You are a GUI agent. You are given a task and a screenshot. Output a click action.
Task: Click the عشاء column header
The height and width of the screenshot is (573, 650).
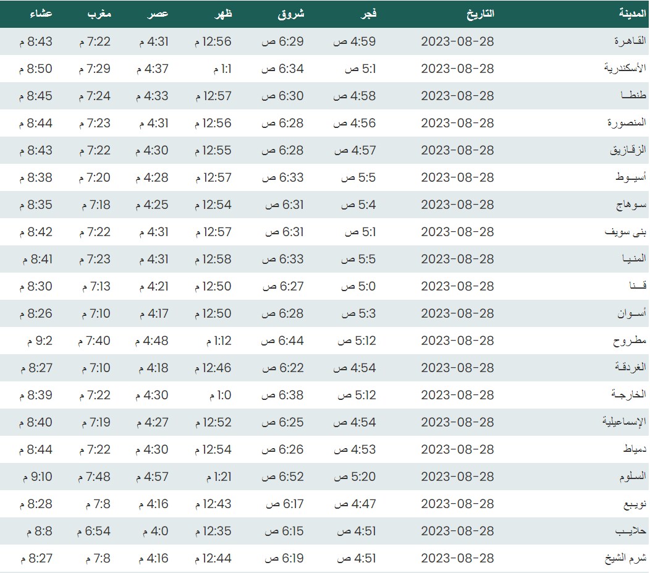pyautogui.click(x=40, y=13)
